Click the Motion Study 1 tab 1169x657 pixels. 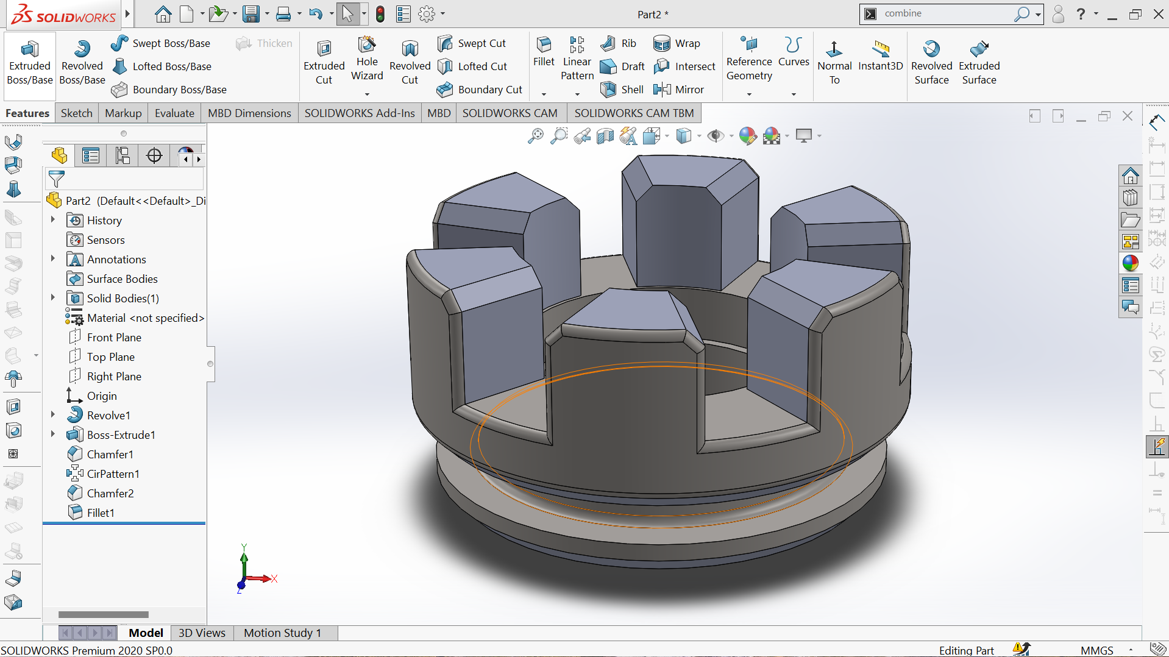click(x=282, y=633)
